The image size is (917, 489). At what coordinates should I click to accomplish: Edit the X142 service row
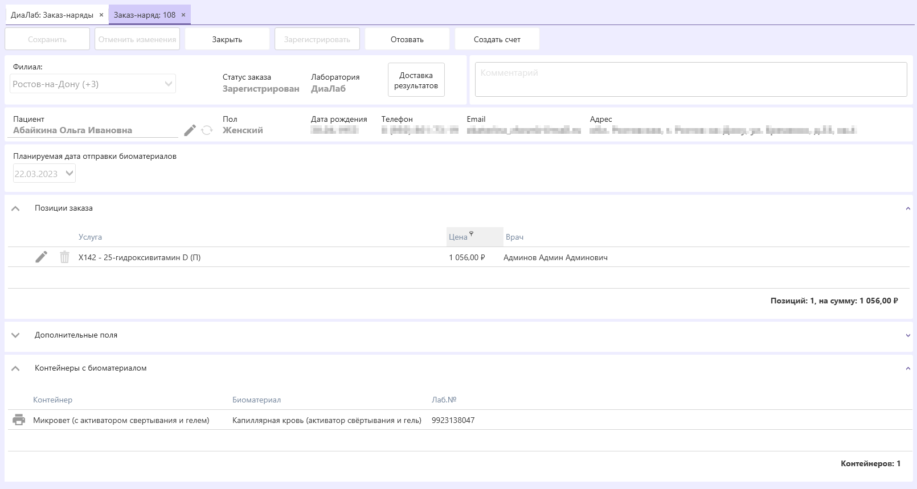coord(41,257)
